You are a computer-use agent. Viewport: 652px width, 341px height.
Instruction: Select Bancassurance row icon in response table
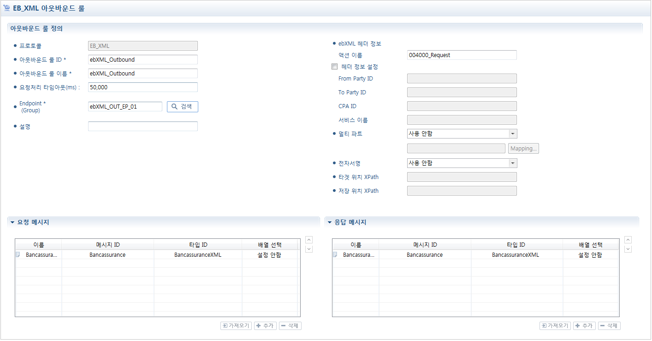(x=335, y=255)
